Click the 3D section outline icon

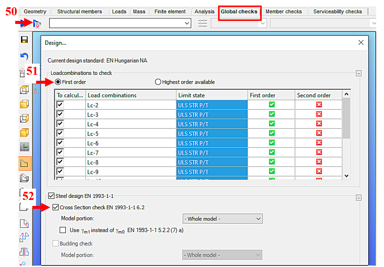(24, 178)
